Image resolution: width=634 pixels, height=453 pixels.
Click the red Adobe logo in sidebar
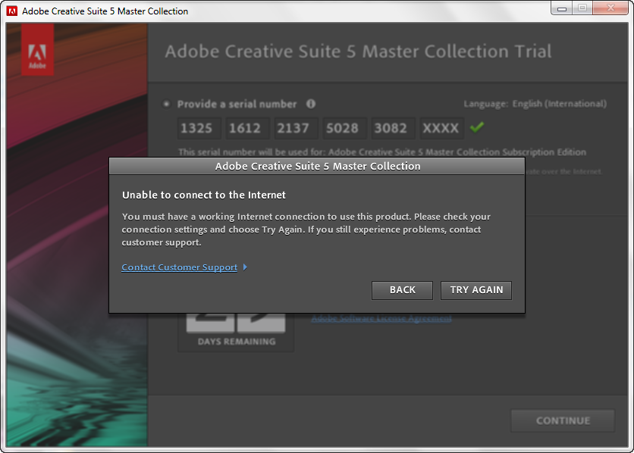coord(37,50)
